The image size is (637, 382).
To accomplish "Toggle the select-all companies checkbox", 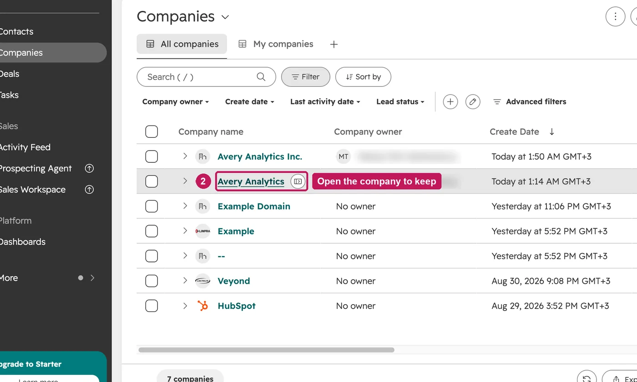I will (152, 132).
